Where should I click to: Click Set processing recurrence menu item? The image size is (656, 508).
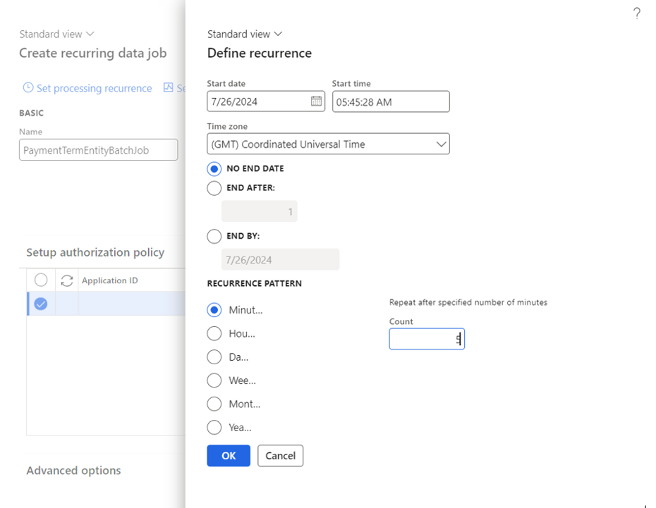94,88
